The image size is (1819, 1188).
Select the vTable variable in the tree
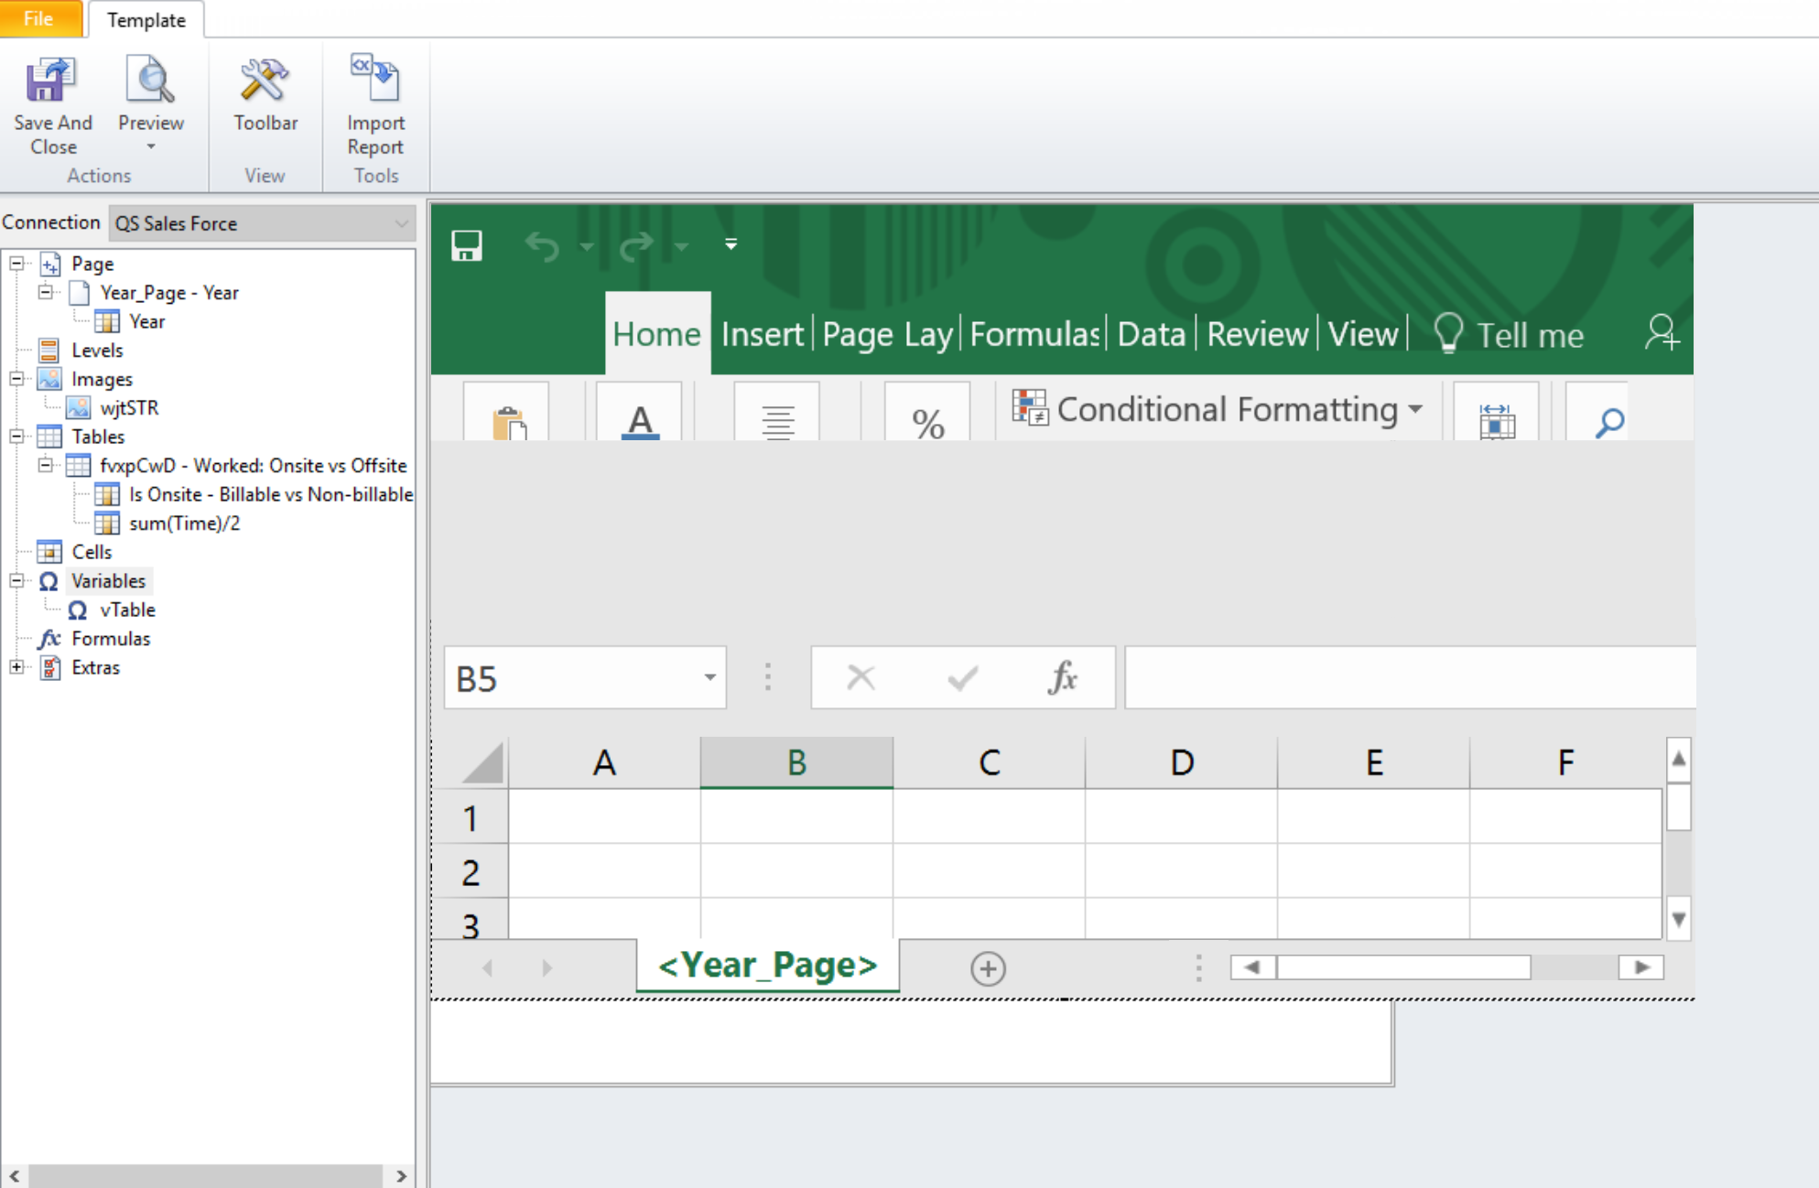point(127,610)
